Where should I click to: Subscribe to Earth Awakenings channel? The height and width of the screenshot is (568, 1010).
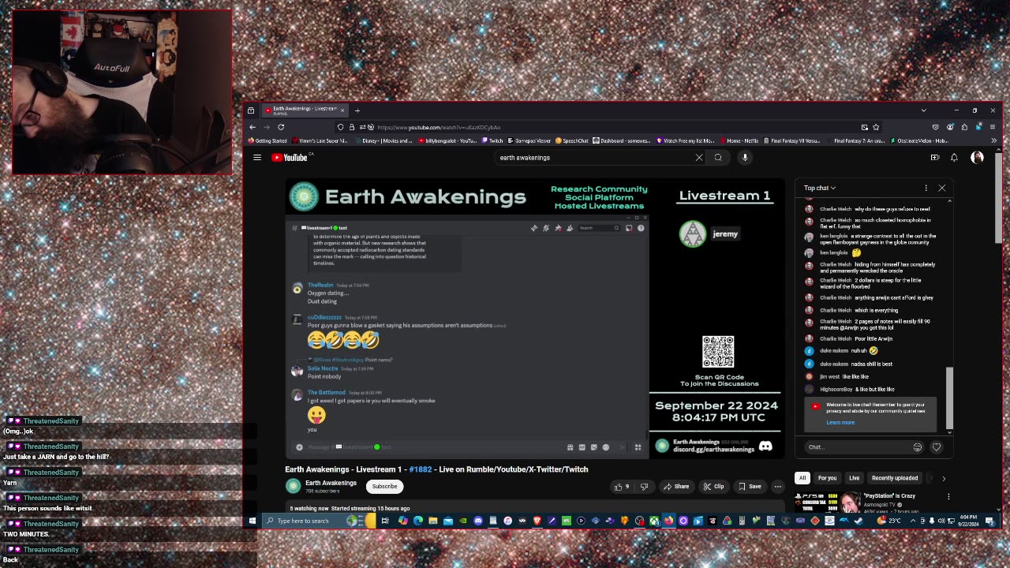tap(385, 487)
